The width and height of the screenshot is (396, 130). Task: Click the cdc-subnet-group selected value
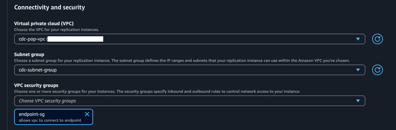(x=38, y=70)
